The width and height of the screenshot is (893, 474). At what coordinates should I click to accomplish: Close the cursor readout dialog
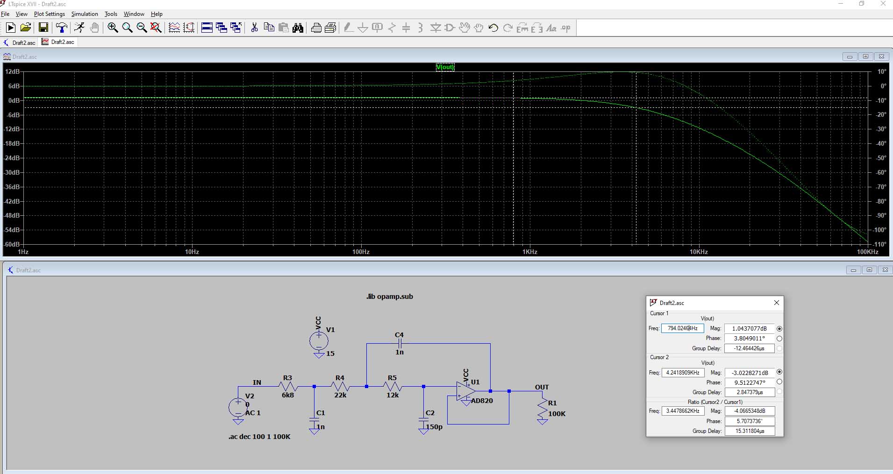776,303
